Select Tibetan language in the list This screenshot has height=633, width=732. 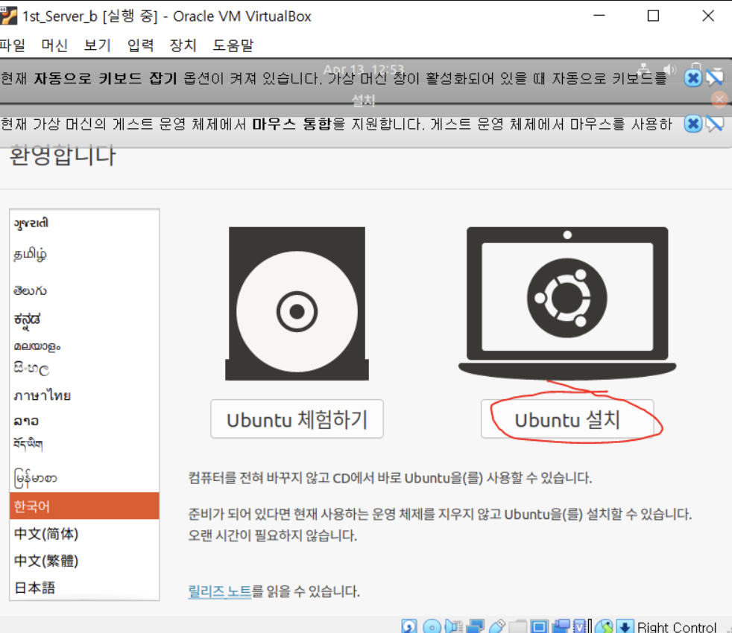click(x=84, y=444)
